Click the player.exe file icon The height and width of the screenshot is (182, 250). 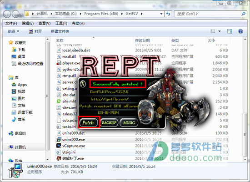(x=59, y=63)
